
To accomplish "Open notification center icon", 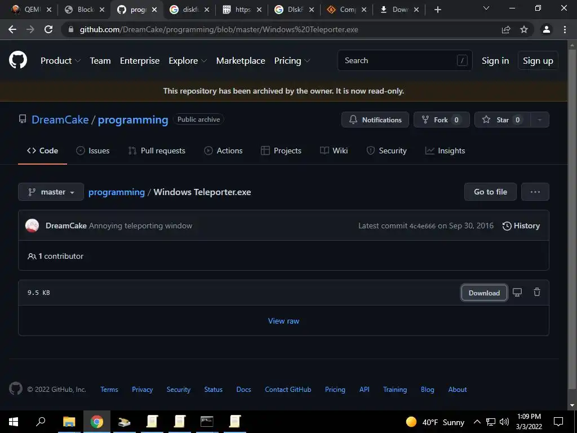I will point(558,422).
